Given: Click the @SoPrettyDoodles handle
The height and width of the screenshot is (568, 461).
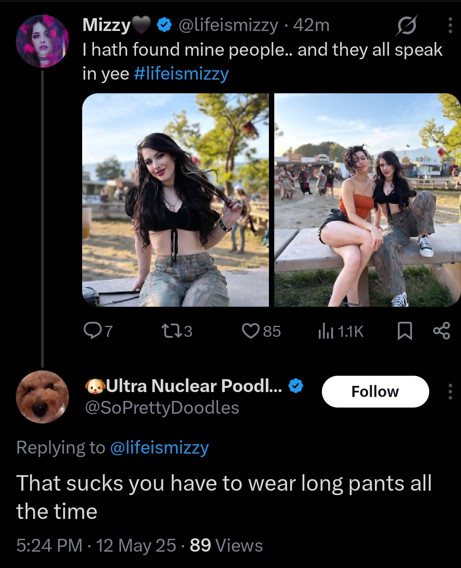Looking at the screenshot, I should tap(161, 408).
